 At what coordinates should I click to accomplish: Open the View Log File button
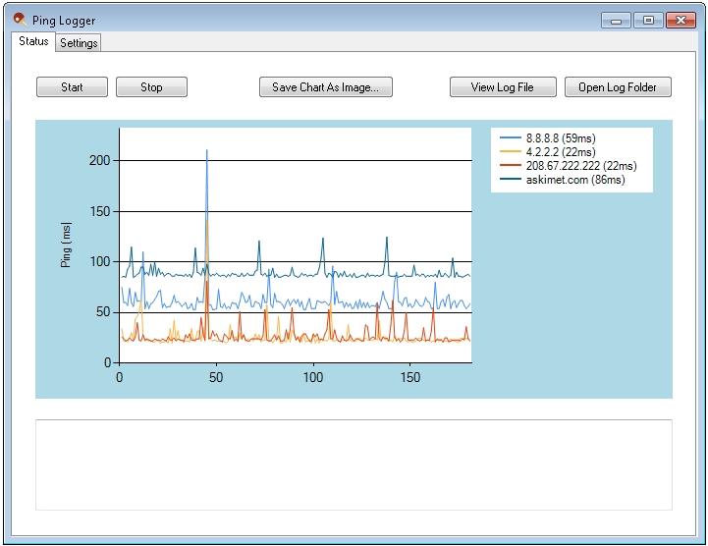pyautogui.click(x=503, y=87)
